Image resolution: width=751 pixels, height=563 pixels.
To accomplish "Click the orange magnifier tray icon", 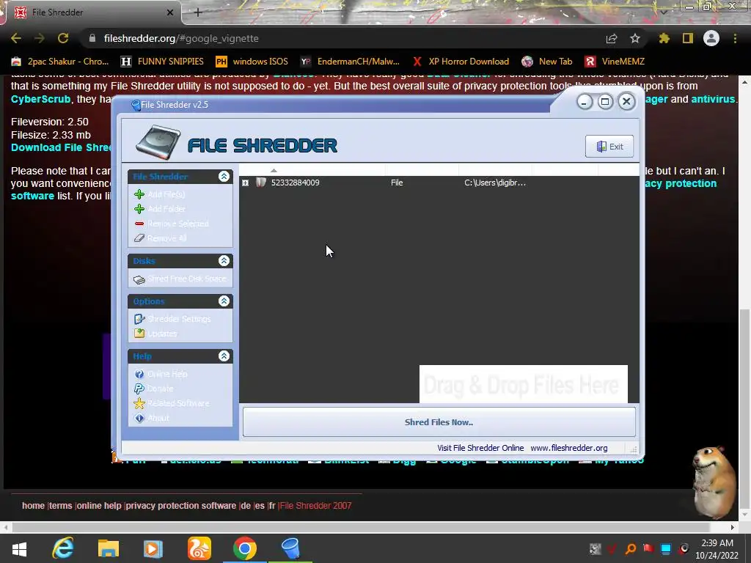I will pyautogui.click(x=631, y=548).
